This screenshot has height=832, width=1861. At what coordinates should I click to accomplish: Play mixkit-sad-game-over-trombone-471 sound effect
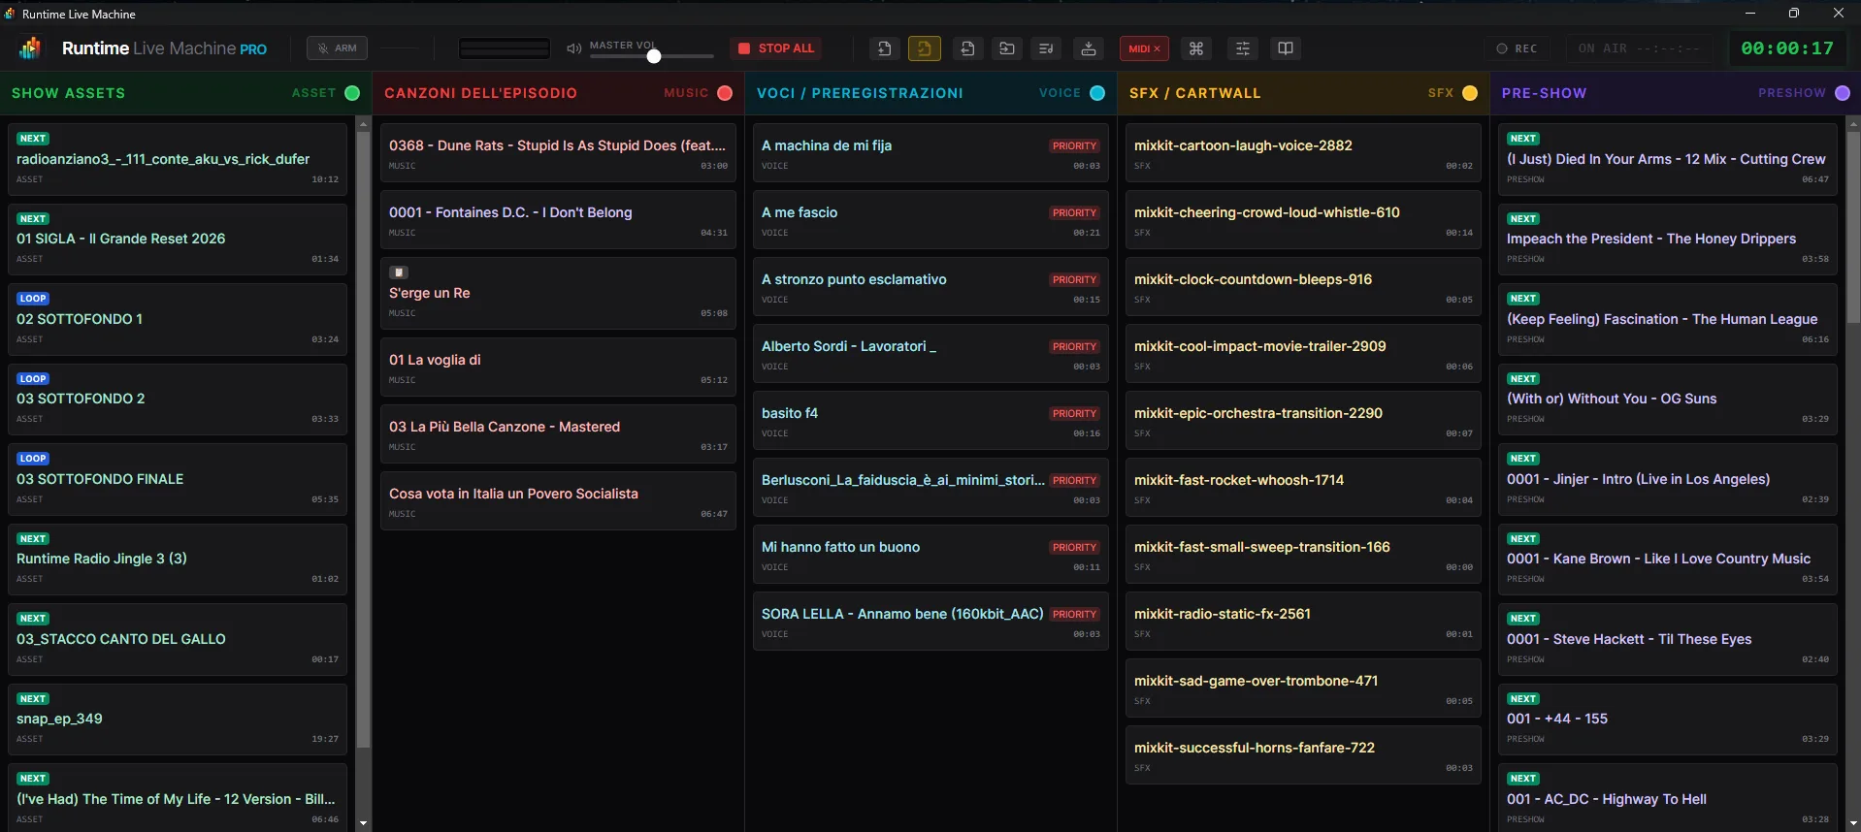(x=1303, y=688)
